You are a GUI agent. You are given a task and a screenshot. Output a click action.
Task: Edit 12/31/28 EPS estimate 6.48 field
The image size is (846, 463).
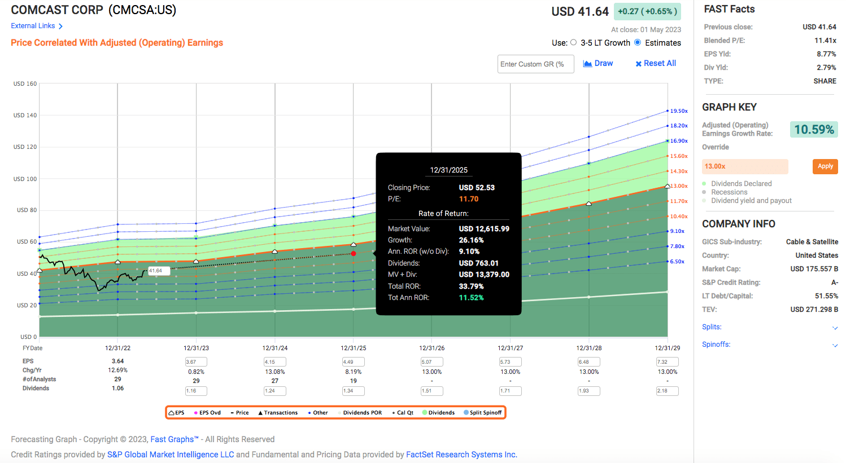pyautogui.click(x=588, y=362)
